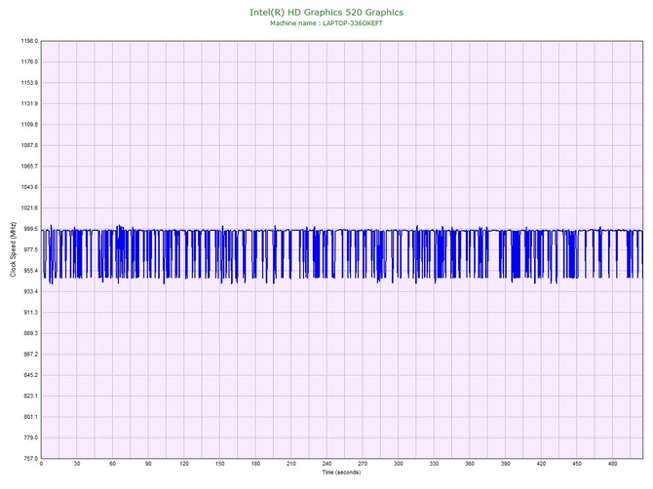Screen dimensions: 653x489
Task: Click the Time (seconds) axis label
Action: pos(341,472)
